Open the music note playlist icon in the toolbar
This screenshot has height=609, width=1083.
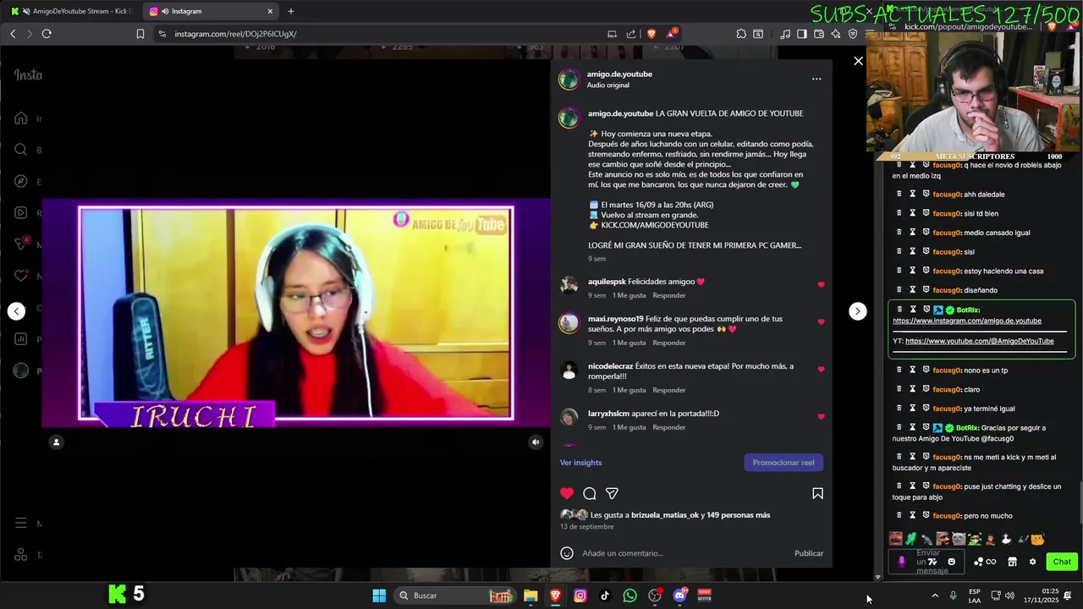coord(785,34)
